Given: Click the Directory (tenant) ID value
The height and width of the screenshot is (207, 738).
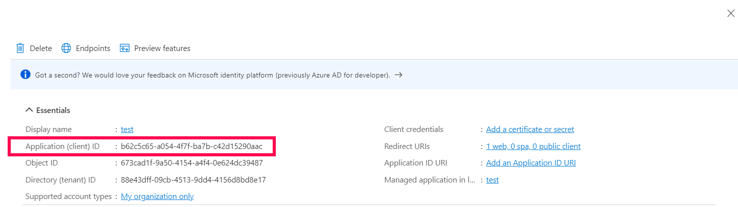Looking at the screenshot, I should [x=193, y=180].
